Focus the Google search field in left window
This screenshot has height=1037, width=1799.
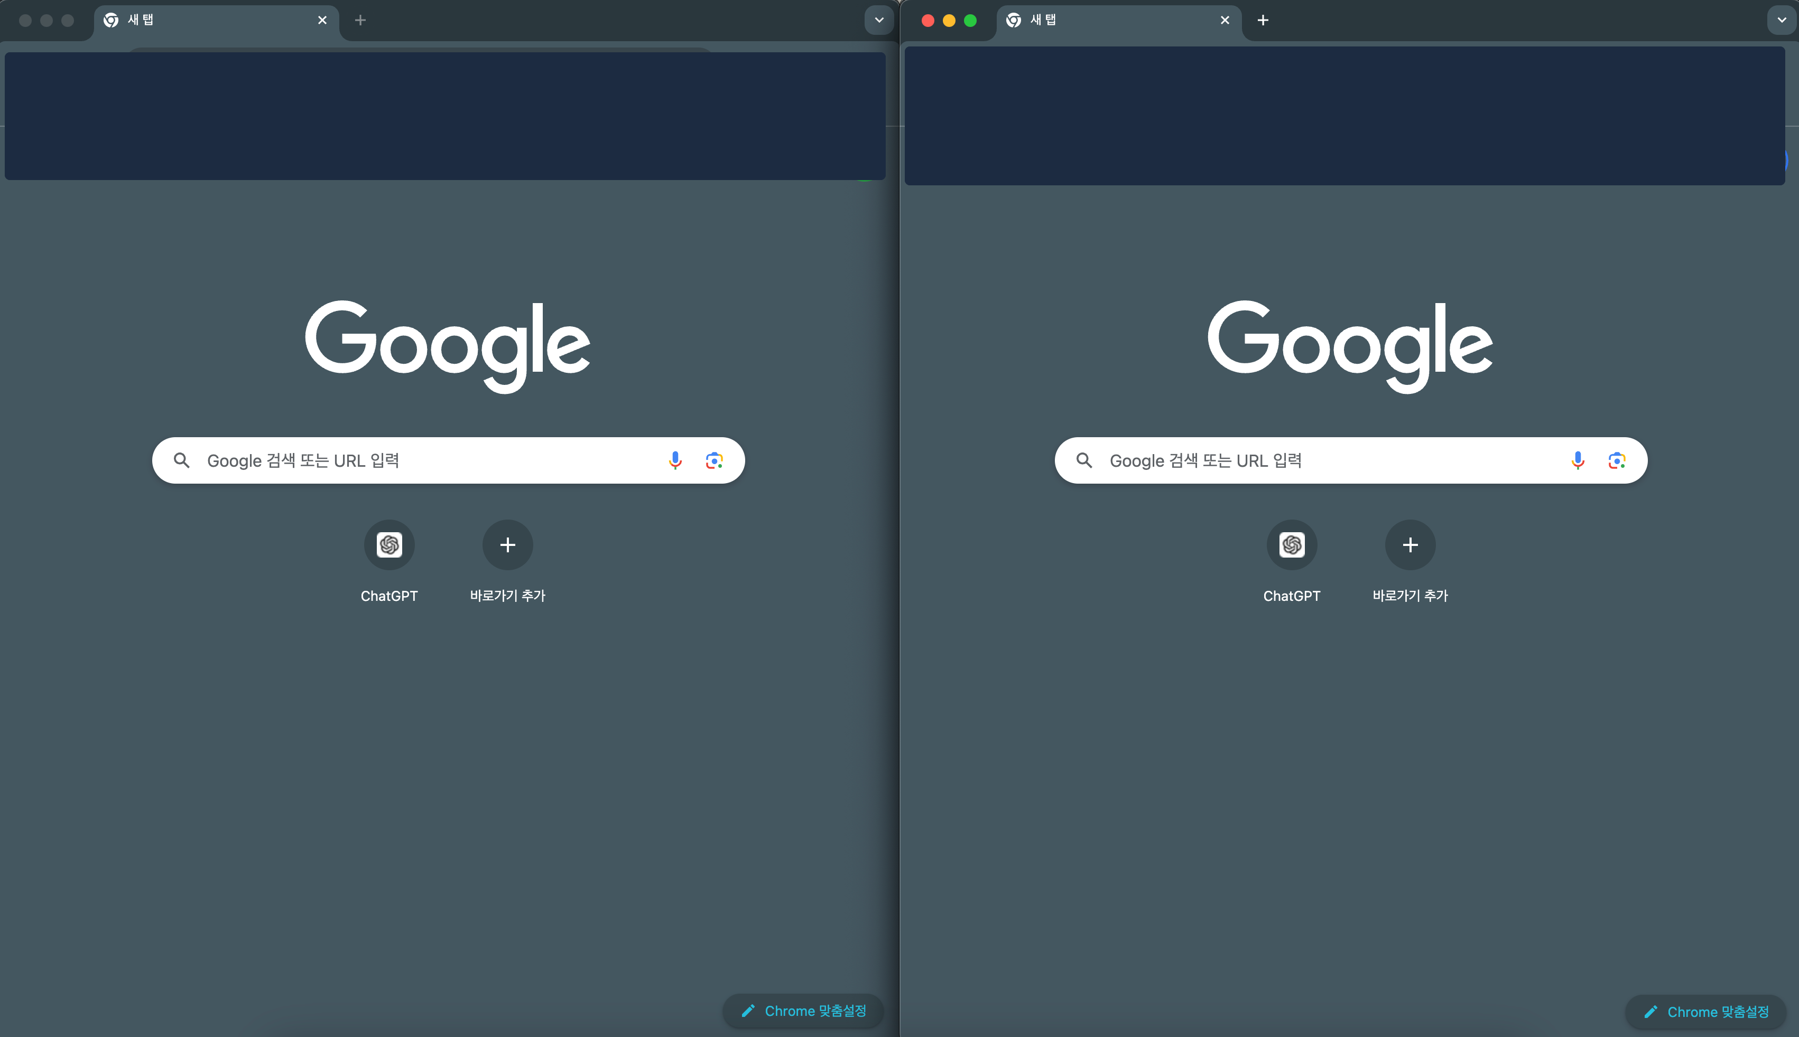(x=428, y=461)
